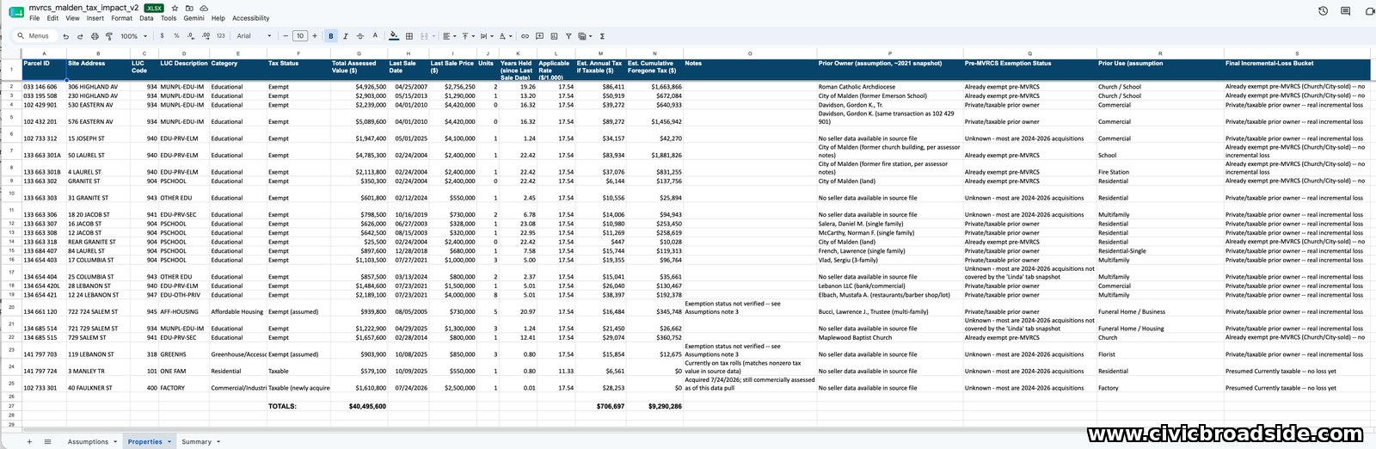1376x449 pixels.
Task: Click the font size input field
Action: (300, 36)
